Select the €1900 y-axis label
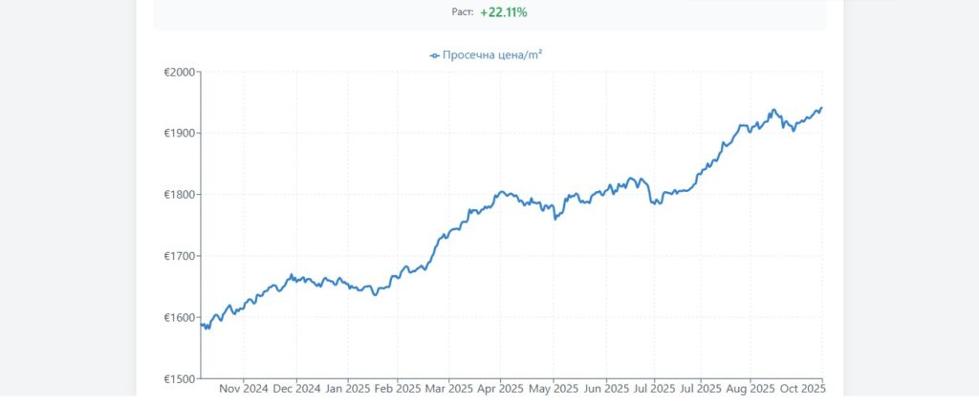This screenshot has height=404, width=979. pos(179,134)
